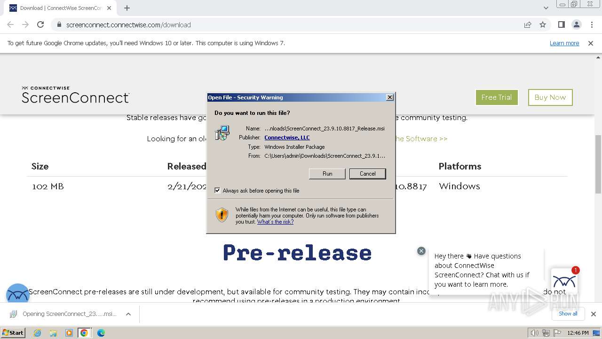Click the browser Forward arrow
Image resolution: width=602 pixels, height=339 pixels.
25,25
